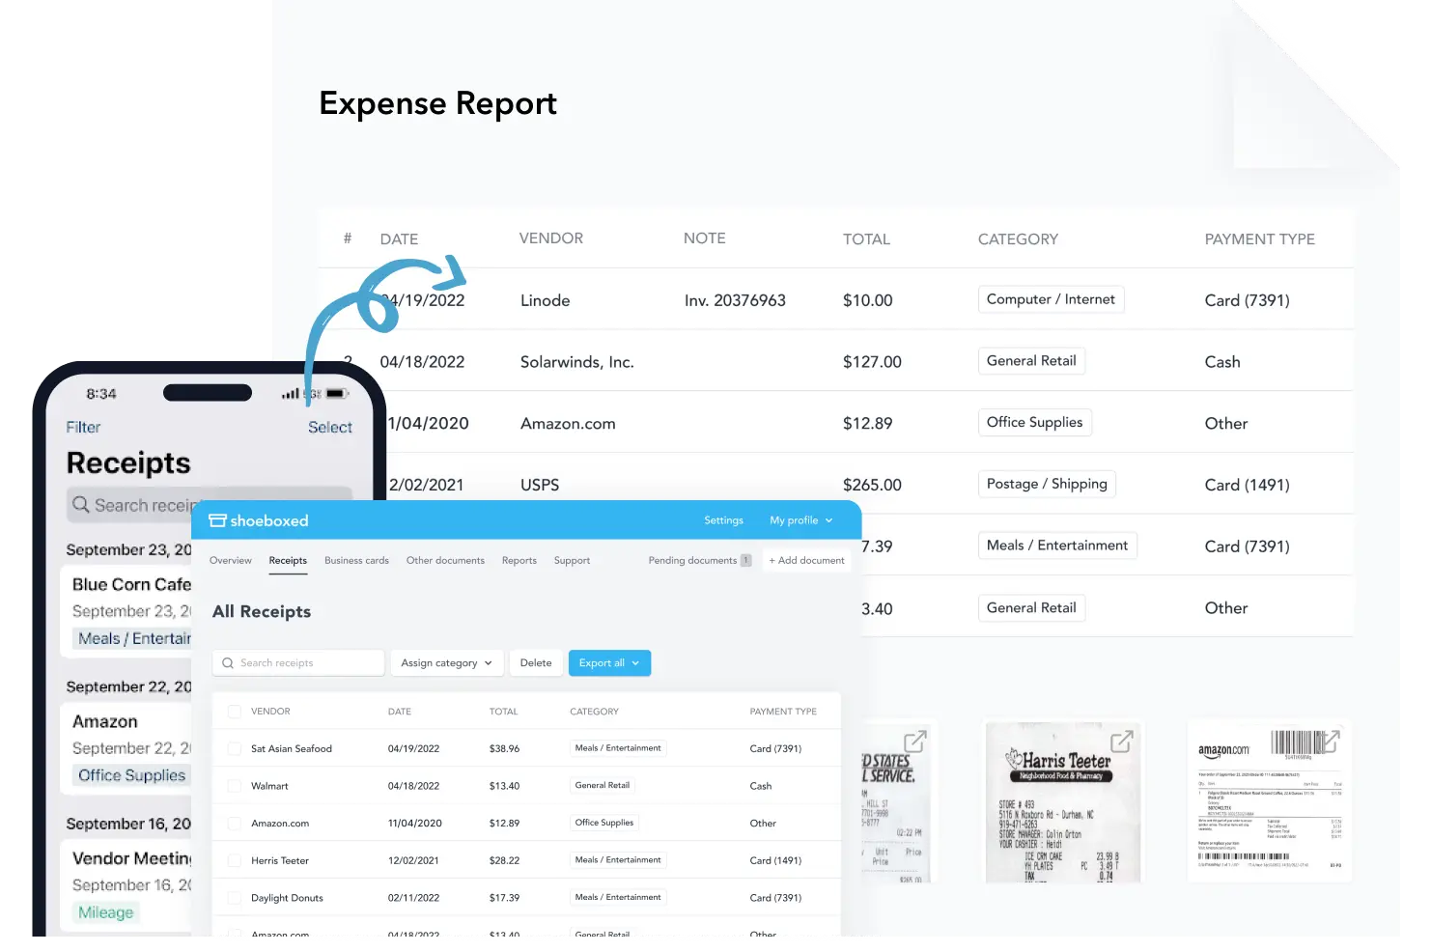Click the PAYMENT TYPE header in Expense Report
The width and height of the screenshot is (1431, 952).
tap(1259, 239)
